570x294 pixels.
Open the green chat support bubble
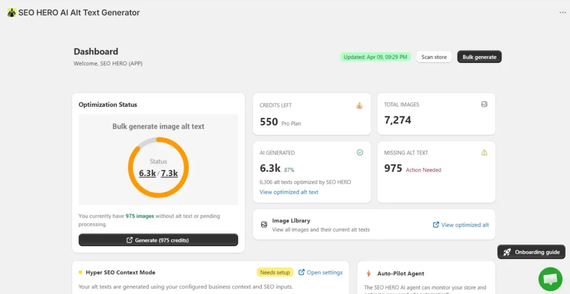tap(551, 279)
